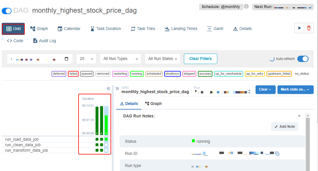The width and height of the screenshot is (318, 171).
Task: Collapse the DAG Run Notes section
Action: 299,116
